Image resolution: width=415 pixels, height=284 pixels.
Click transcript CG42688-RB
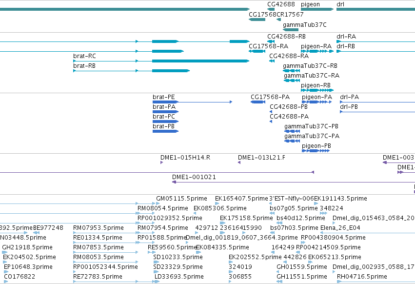(286, 37)
